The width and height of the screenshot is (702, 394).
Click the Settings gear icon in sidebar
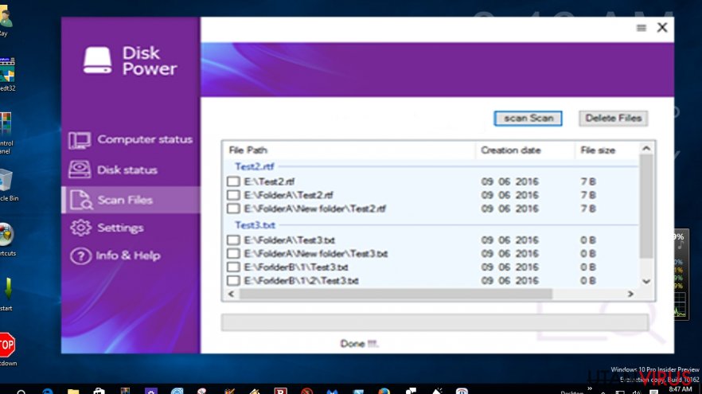(x=80, y=228)
